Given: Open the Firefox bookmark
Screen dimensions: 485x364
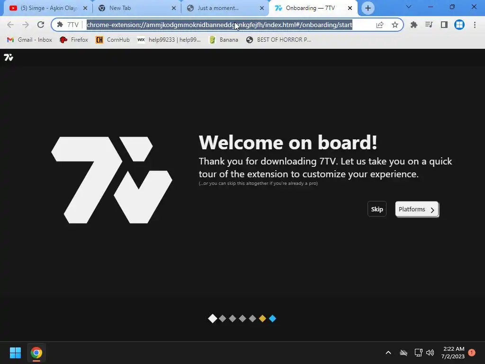Looking at the screenshot, I should click(x=73, y=40).
